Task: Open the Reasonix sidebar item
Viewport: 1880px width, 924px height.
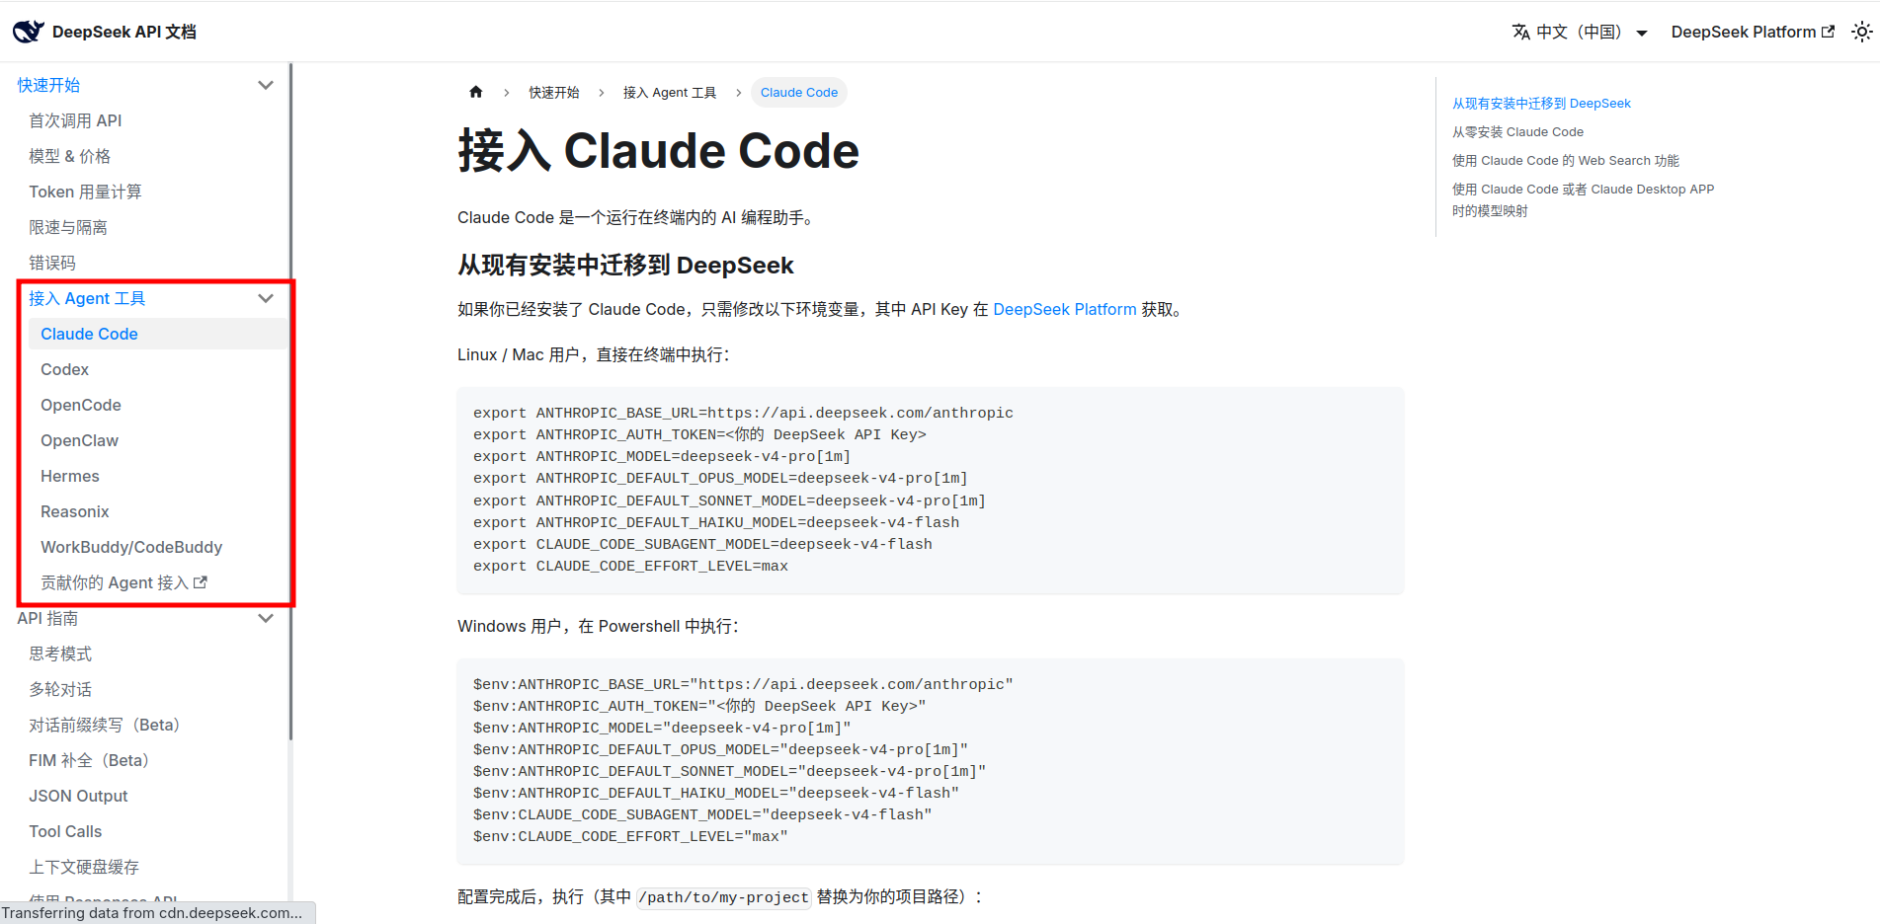Action: point(75,511)
